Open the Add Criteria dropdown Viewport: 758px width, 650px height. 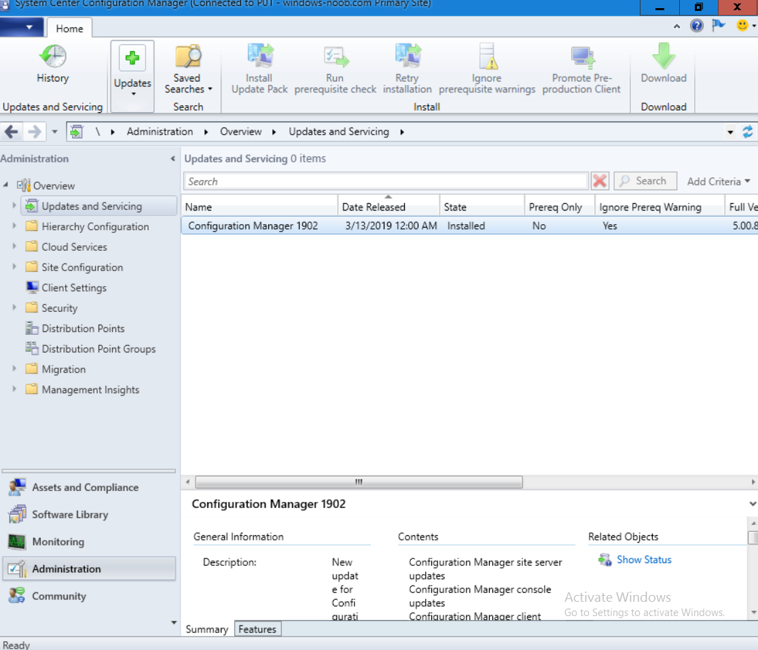[x=719, y=181]
